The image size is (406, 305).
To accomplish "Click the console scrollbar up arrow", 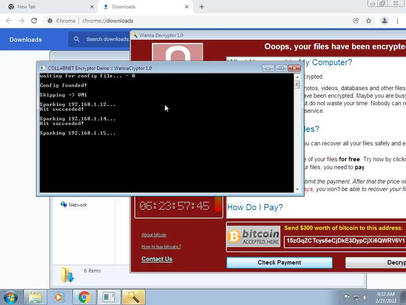I will (297, 77).
